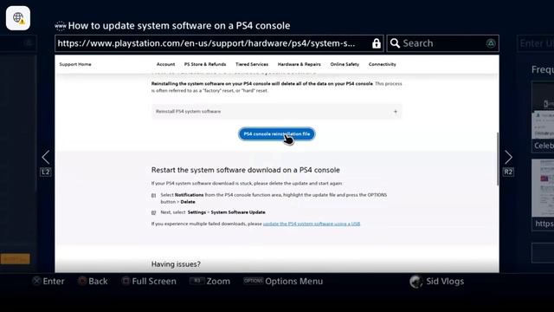Open the Online Safety menu
Screen dimensions: 554x312
click(x=345, y=64)
